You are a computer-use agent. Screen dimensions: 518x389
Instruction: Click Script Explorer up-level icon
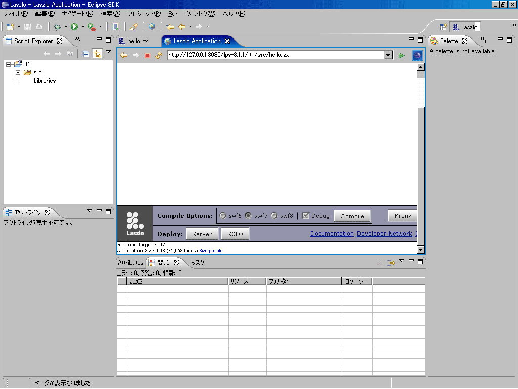pos(70,54)
